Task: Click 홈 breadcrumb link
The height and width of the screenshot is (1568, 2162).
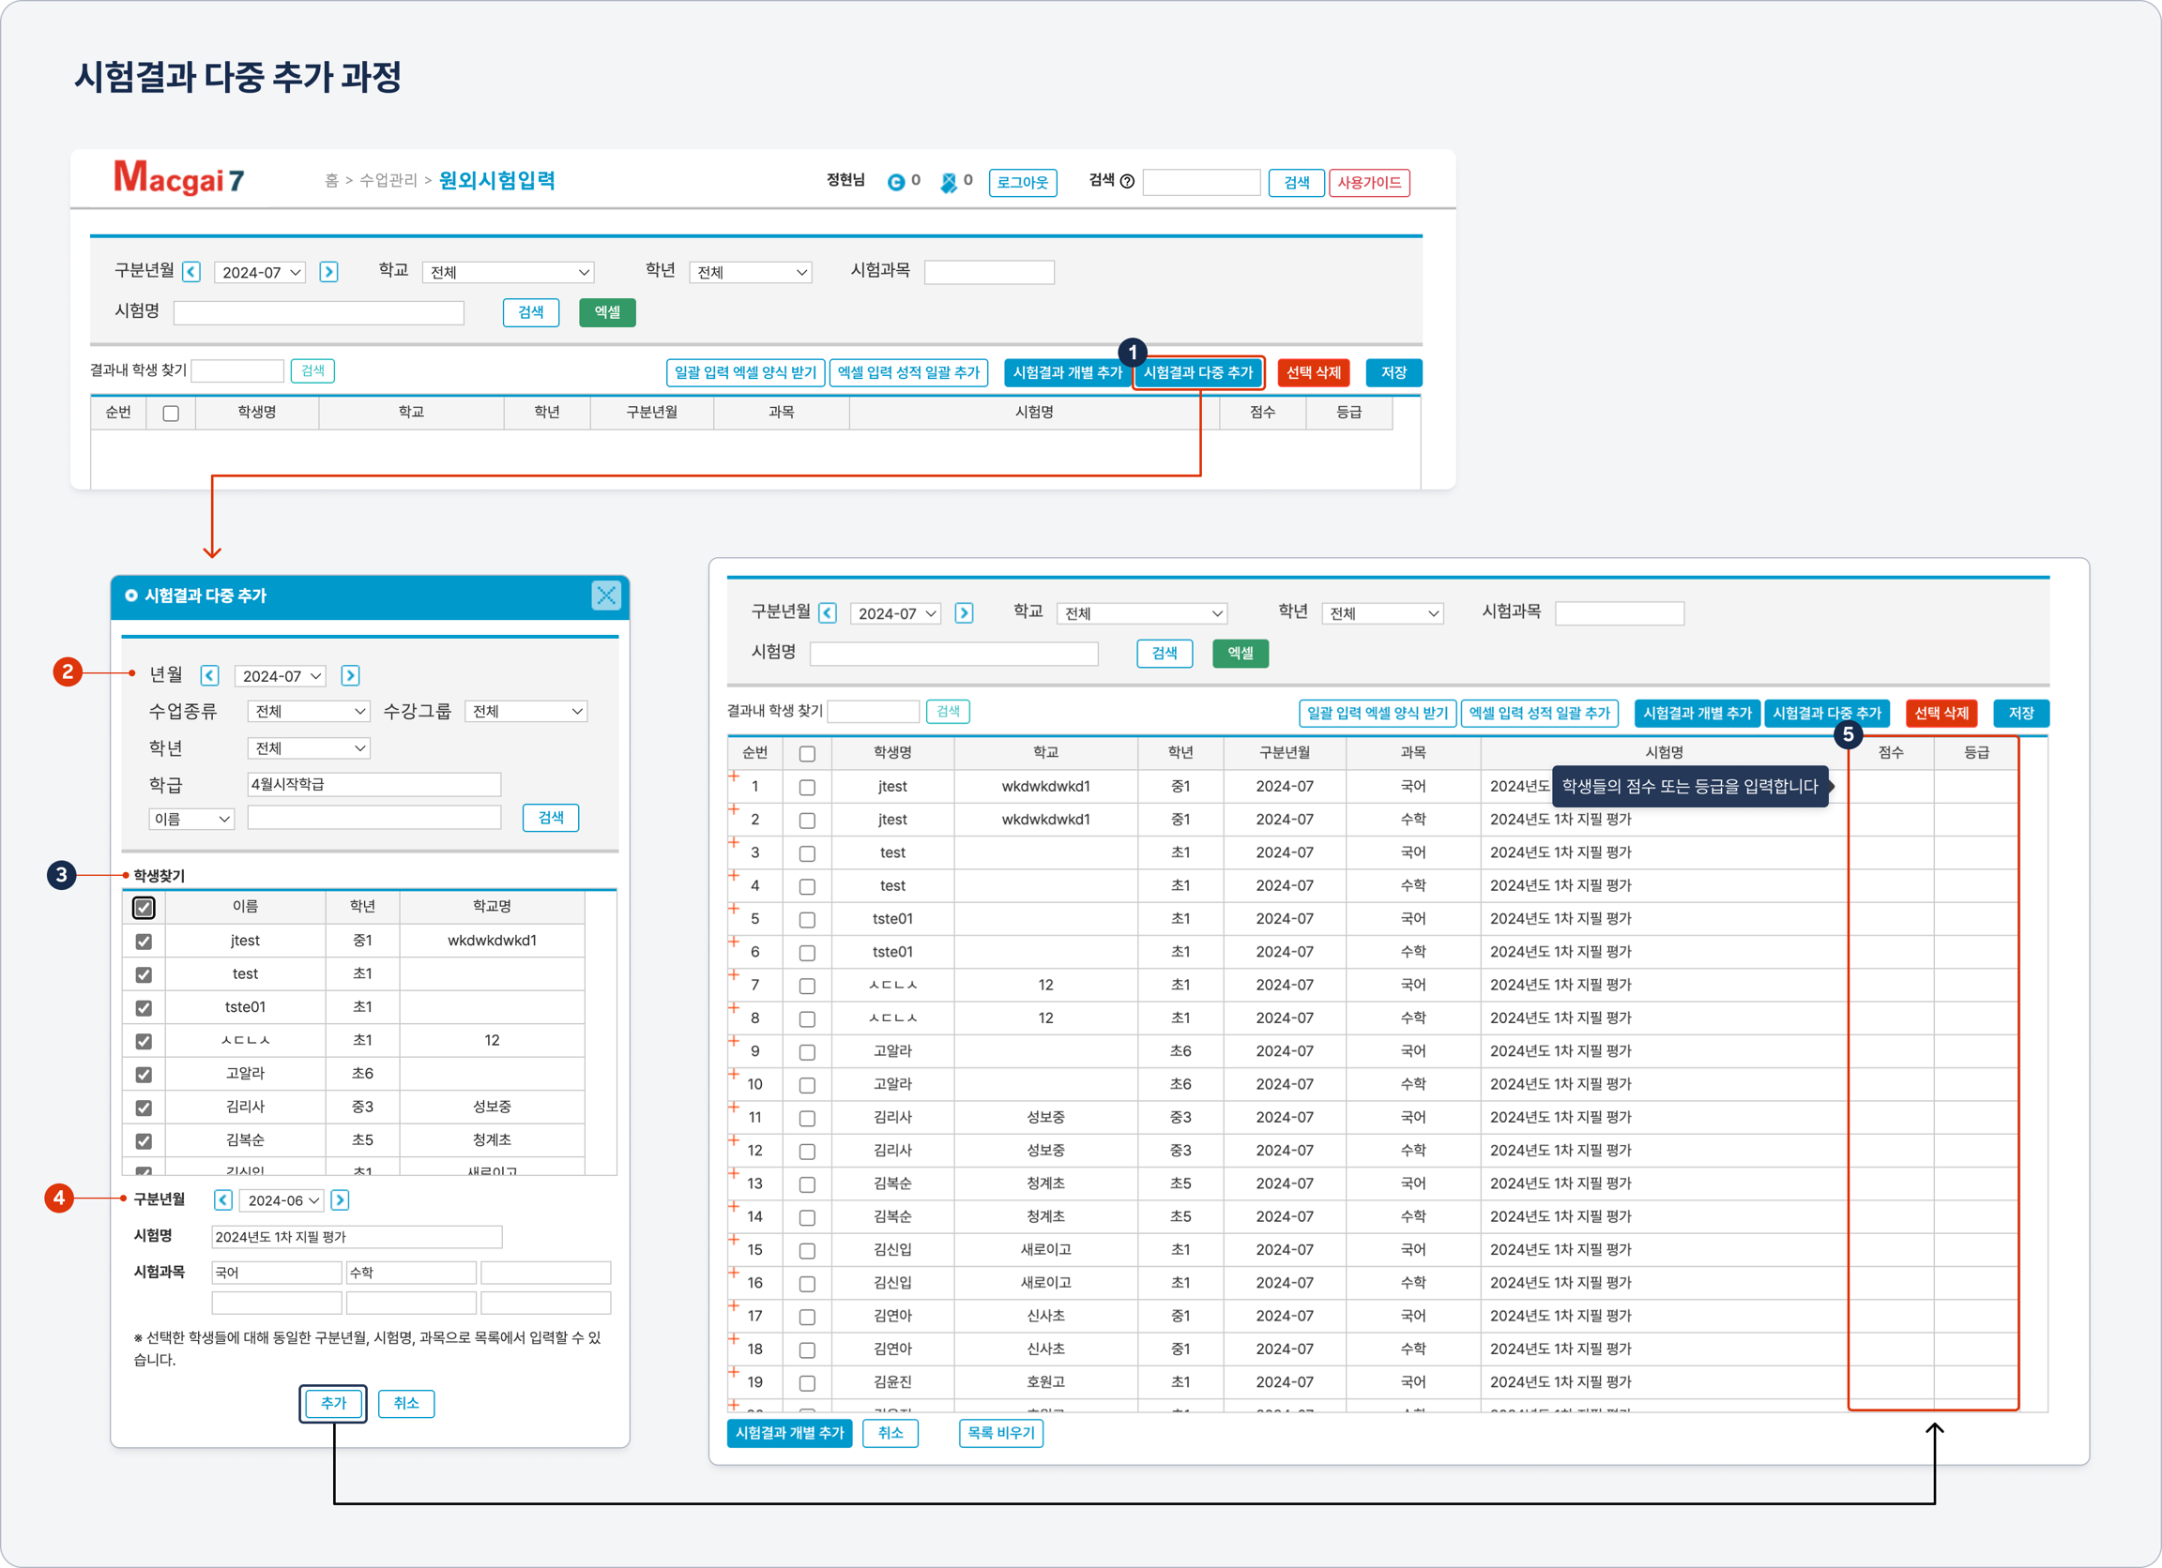Action: point(332,180)
